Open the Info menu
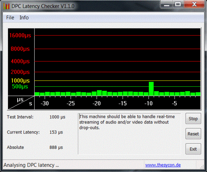 24,17
